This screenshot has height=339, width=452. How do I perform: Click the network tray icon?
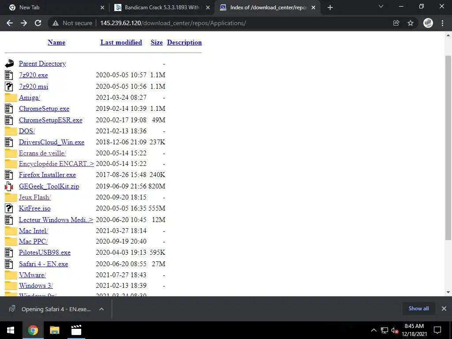pos(384,330)
